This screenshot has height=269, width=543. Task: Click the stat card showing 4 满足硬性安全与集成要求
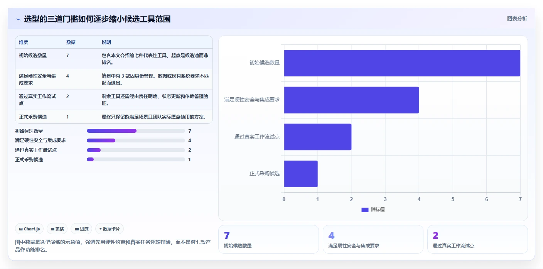(x=373, y=239)
